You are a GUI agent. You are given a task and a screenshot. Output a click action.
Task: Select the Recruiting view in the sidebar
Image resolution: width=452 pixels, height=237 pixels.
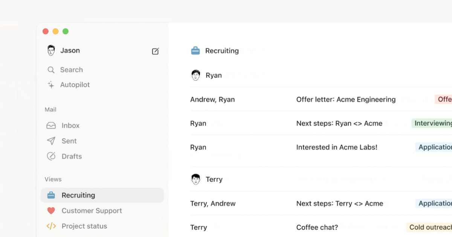pyautogui.click(x=77, y=195)
